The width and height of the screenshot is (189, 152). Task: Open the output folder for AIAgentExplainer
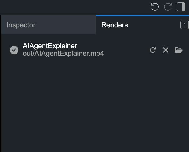coord(179,50)
